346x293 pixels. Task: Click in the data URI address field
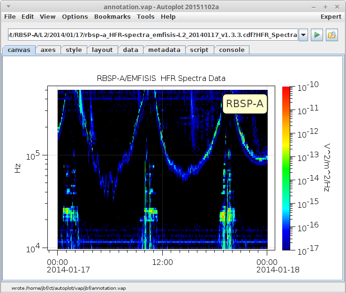(152, 35)
